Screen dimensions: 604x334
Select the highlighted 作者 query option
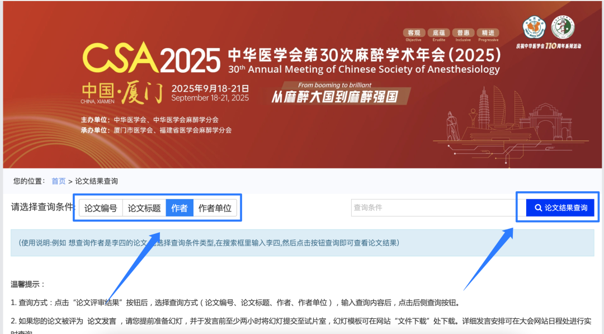(180, 208)
